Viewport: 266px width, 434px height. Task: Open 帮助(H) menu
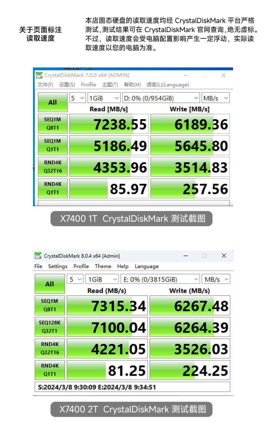(132, 85)
